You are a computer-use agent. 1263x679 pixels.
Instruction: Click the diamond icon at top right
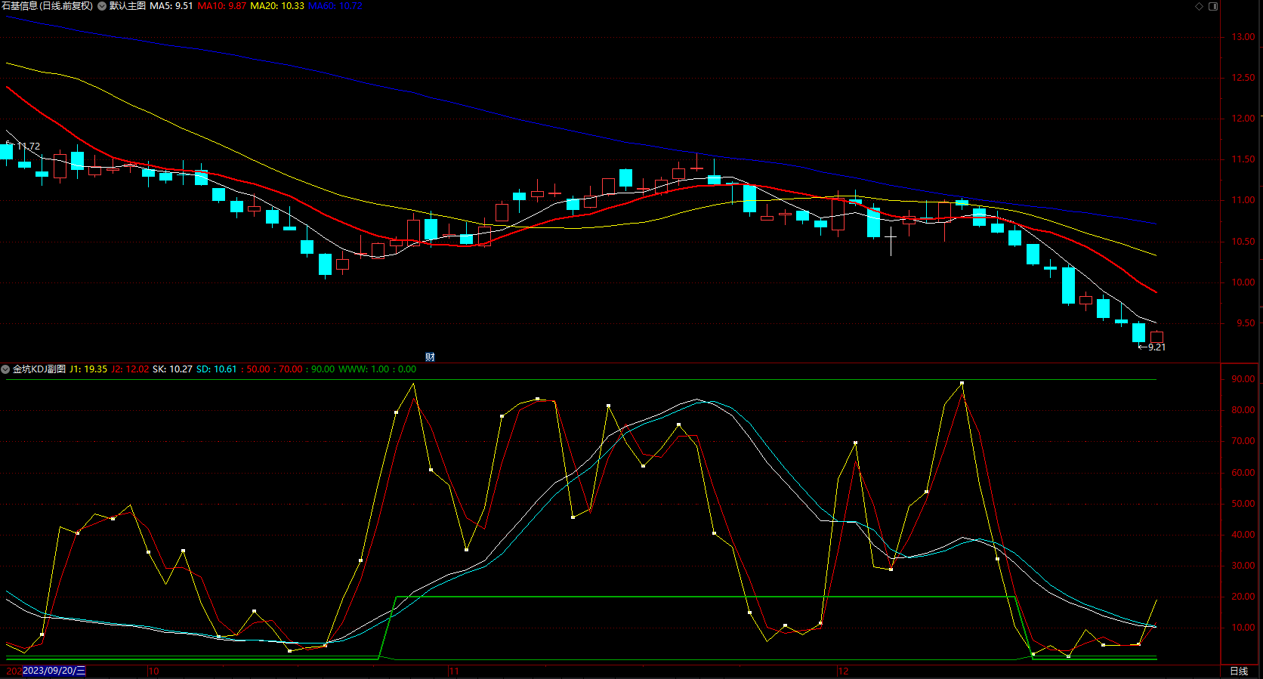pos(1199,6)
